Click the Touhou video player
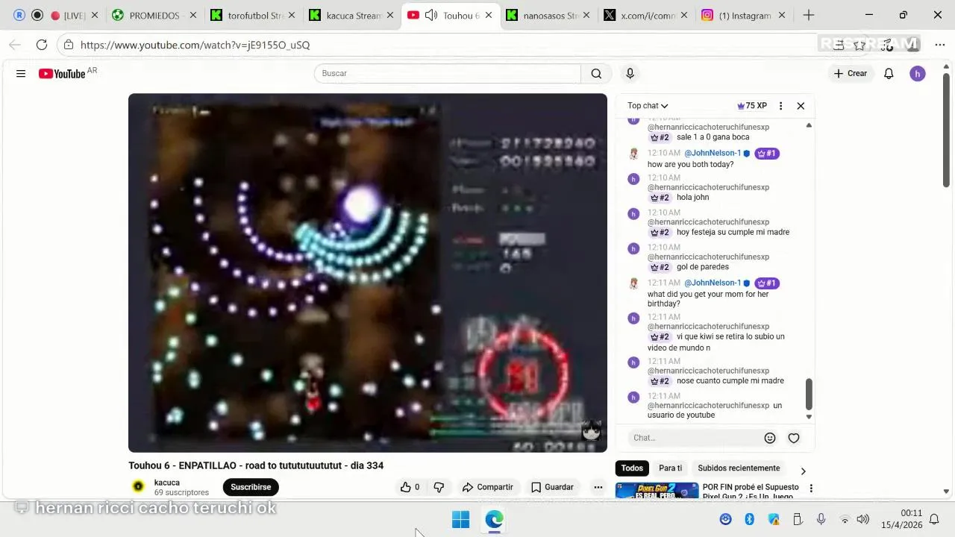Screen dimensions: 955x537 click(x=368, y=273)
